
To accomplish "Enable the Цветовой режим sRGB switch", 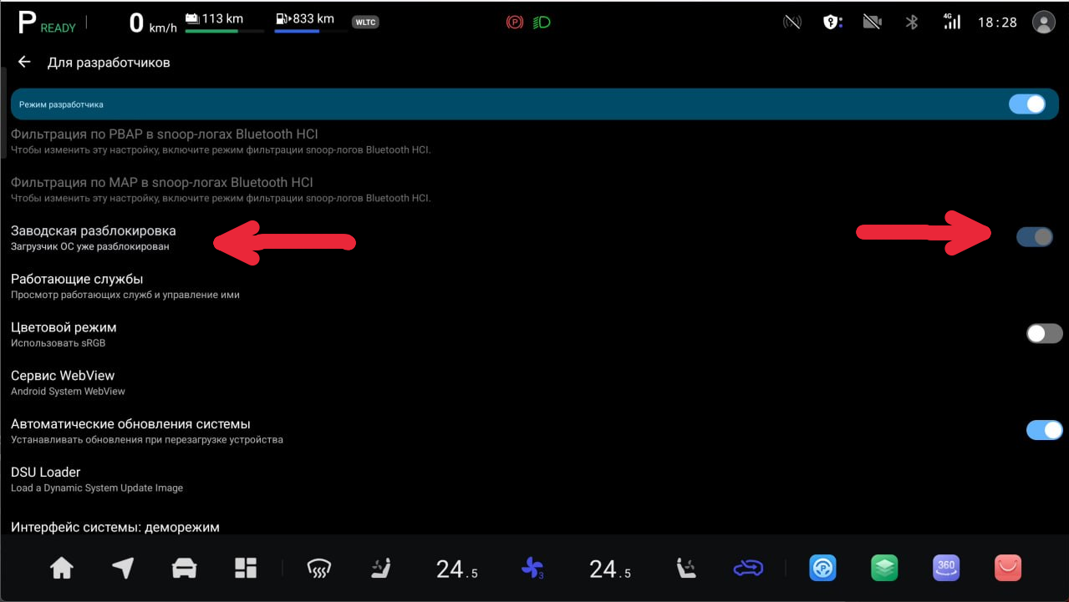I will pyautogui.click(x=1045, y=334).
